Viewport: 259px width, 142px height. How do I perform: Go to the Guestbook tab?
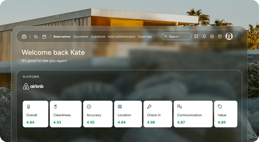coord(98,37)
